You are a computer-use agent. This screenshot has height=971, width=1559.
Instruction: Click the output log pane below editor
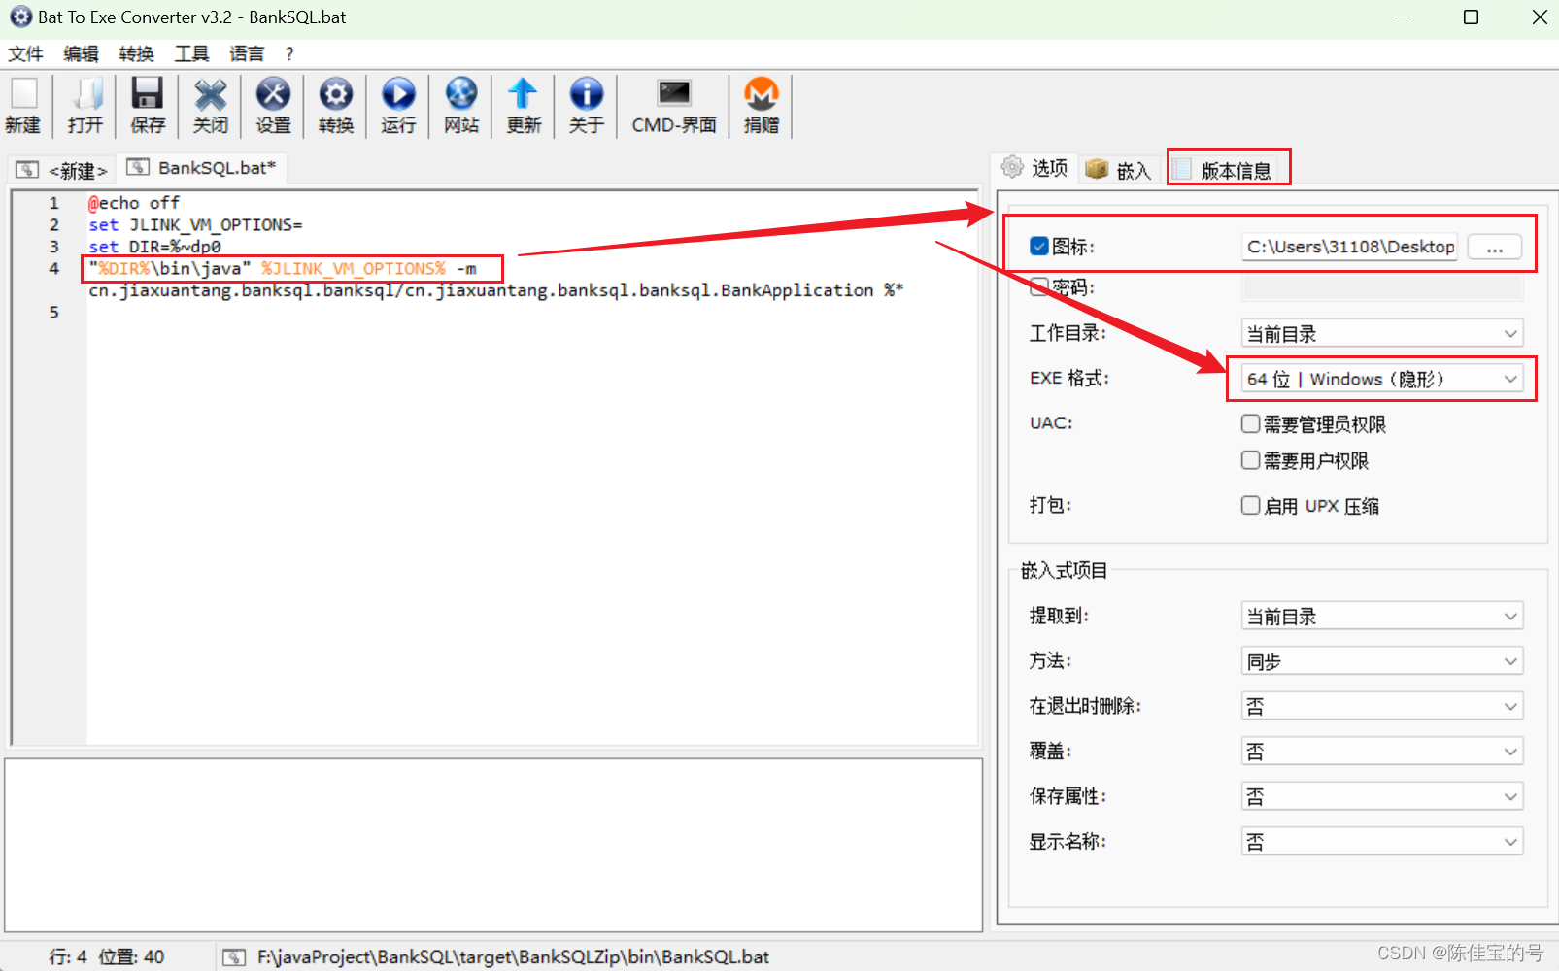(493, 845)
